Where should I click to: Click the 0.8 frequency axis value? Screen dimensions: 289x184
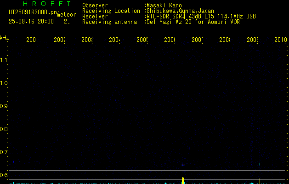4,129
